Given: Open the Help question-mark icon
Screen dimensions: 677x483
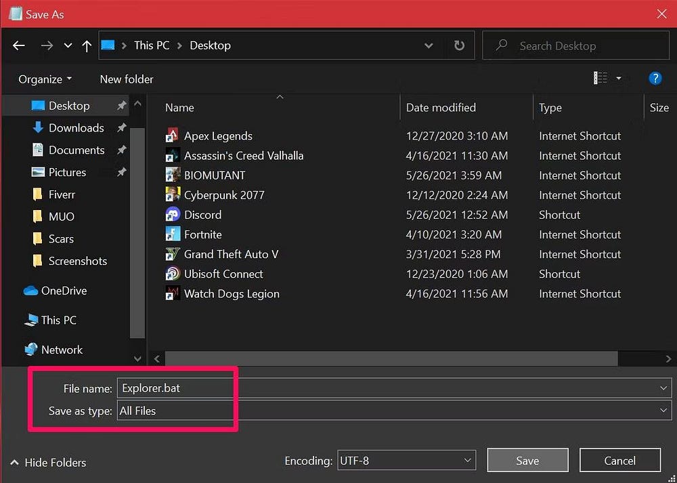Looking at the screenshot, I should 655,78.
